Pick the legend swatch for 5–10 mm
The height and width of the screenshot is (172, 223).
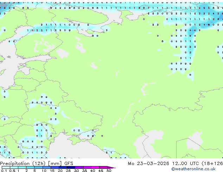pos(38,167)
